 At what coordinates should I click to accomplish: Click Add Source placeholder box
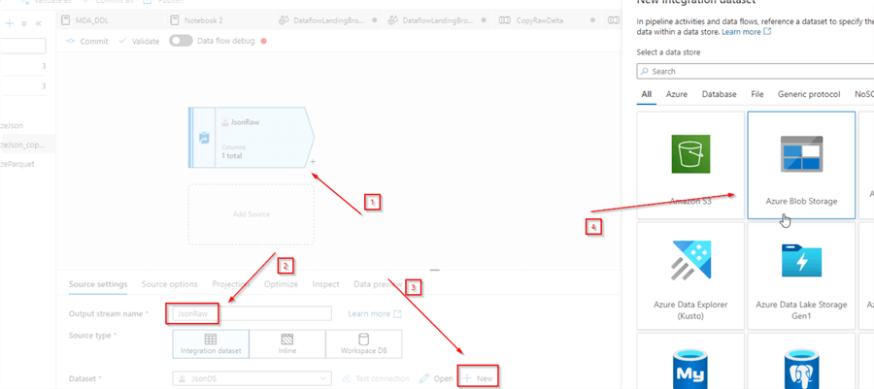tap(252, 214)
